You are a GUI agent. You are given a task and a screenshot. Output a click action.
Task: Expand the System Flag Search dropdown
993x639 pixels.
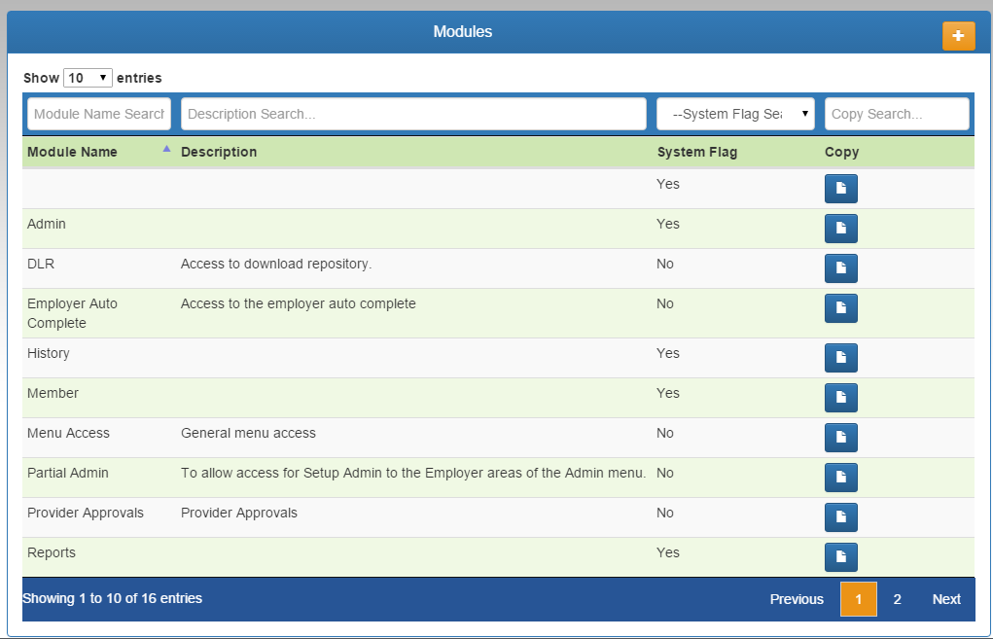(x=735, y=114)
